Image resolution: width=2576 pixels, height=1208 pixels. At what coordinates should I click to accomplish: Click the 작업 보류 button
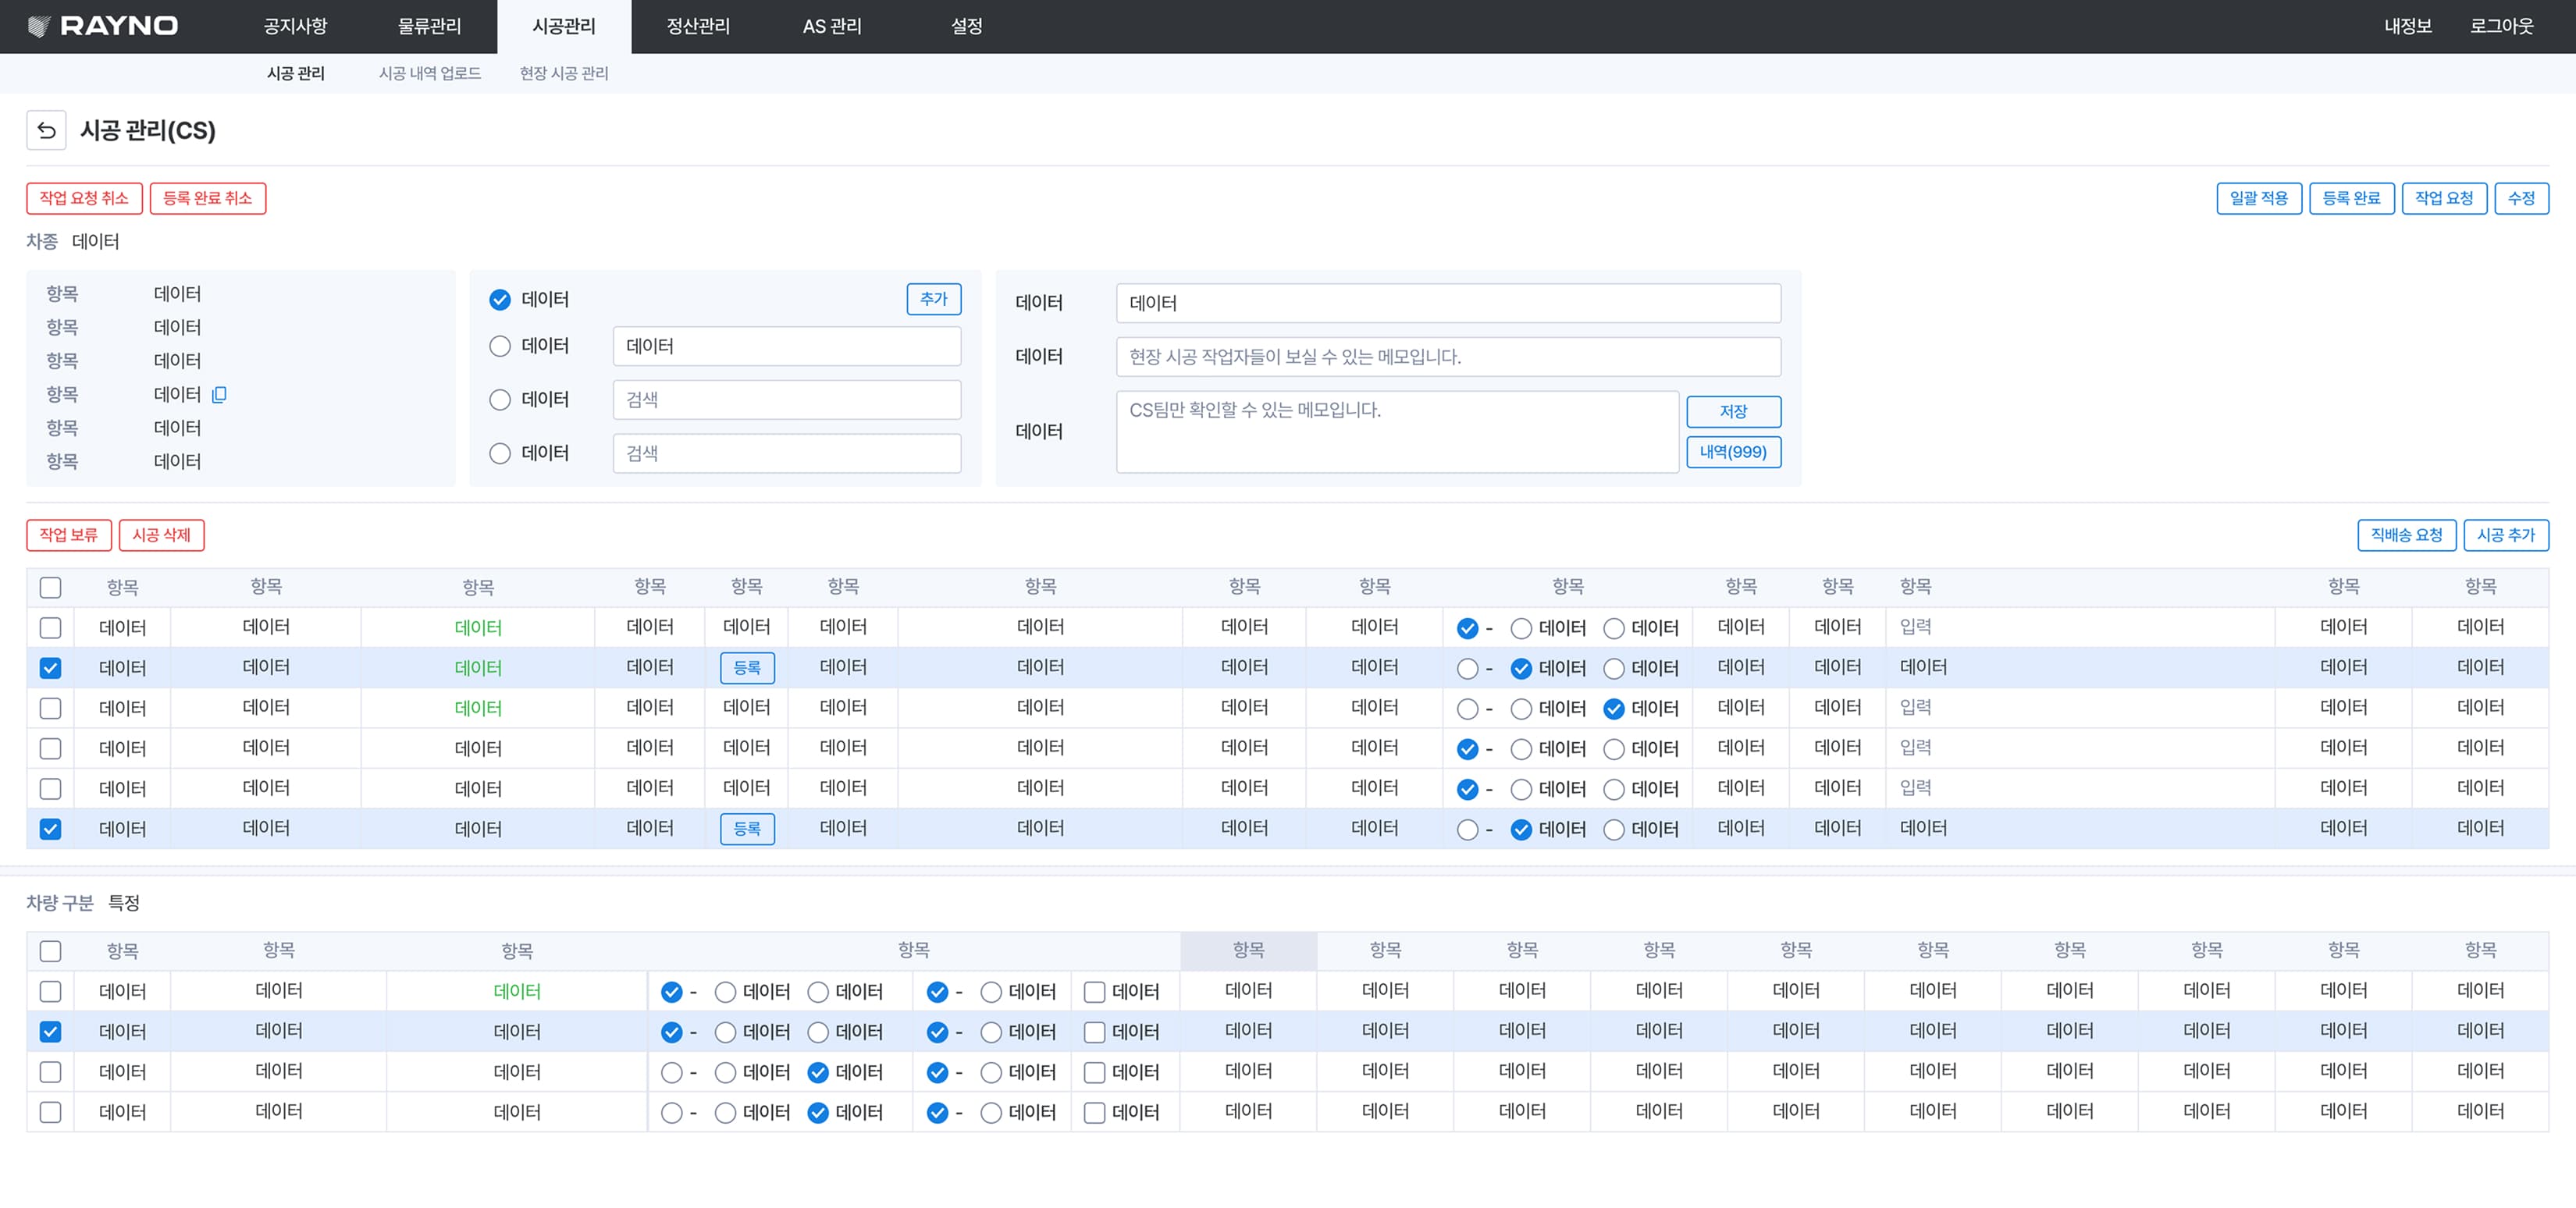coord(69,535)
